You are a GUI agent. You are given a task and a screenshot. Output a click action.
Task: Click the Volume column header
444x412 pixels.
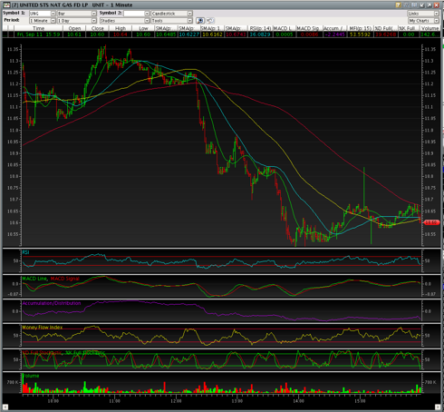(430, 28)
